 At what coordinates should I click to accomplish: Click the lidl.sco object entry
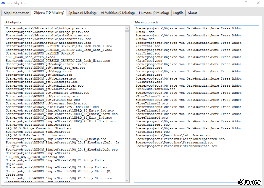tap(52, 107)
